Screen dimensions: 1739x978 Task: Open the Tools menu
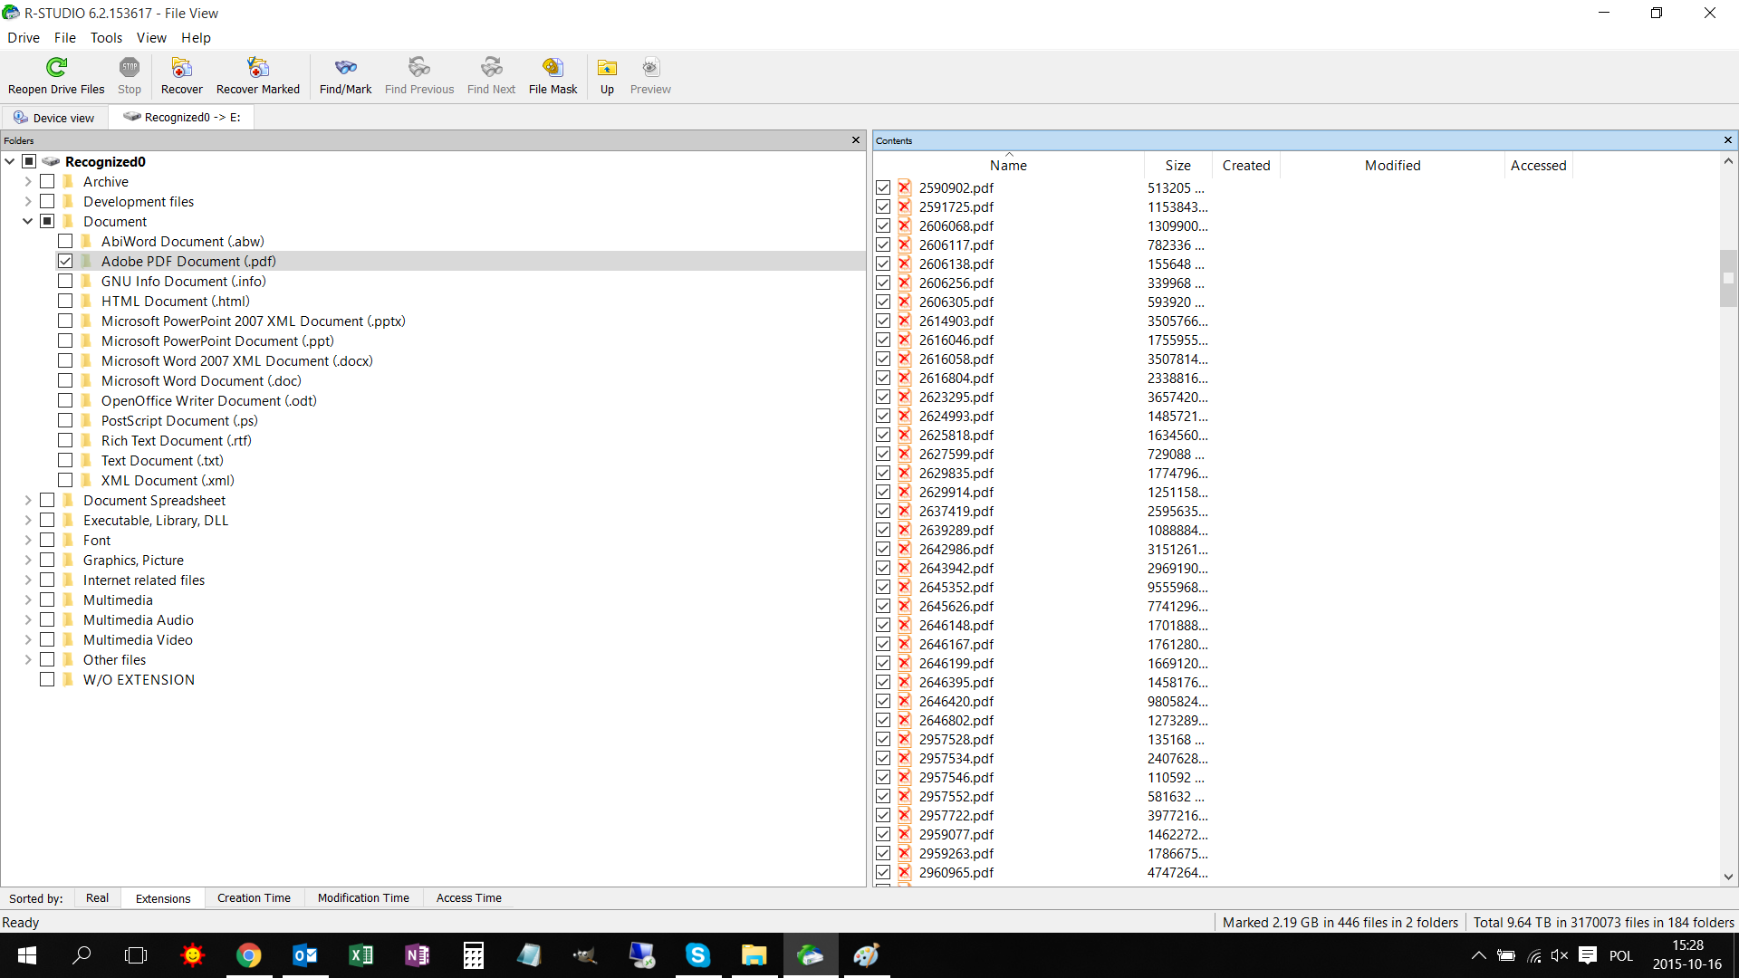pyautogui.click(x=106, y=38)
